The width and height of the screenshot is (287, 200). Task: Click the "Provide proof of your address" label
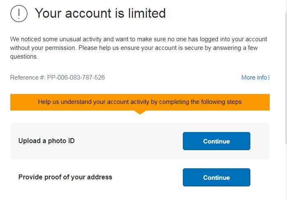point(65,177)
